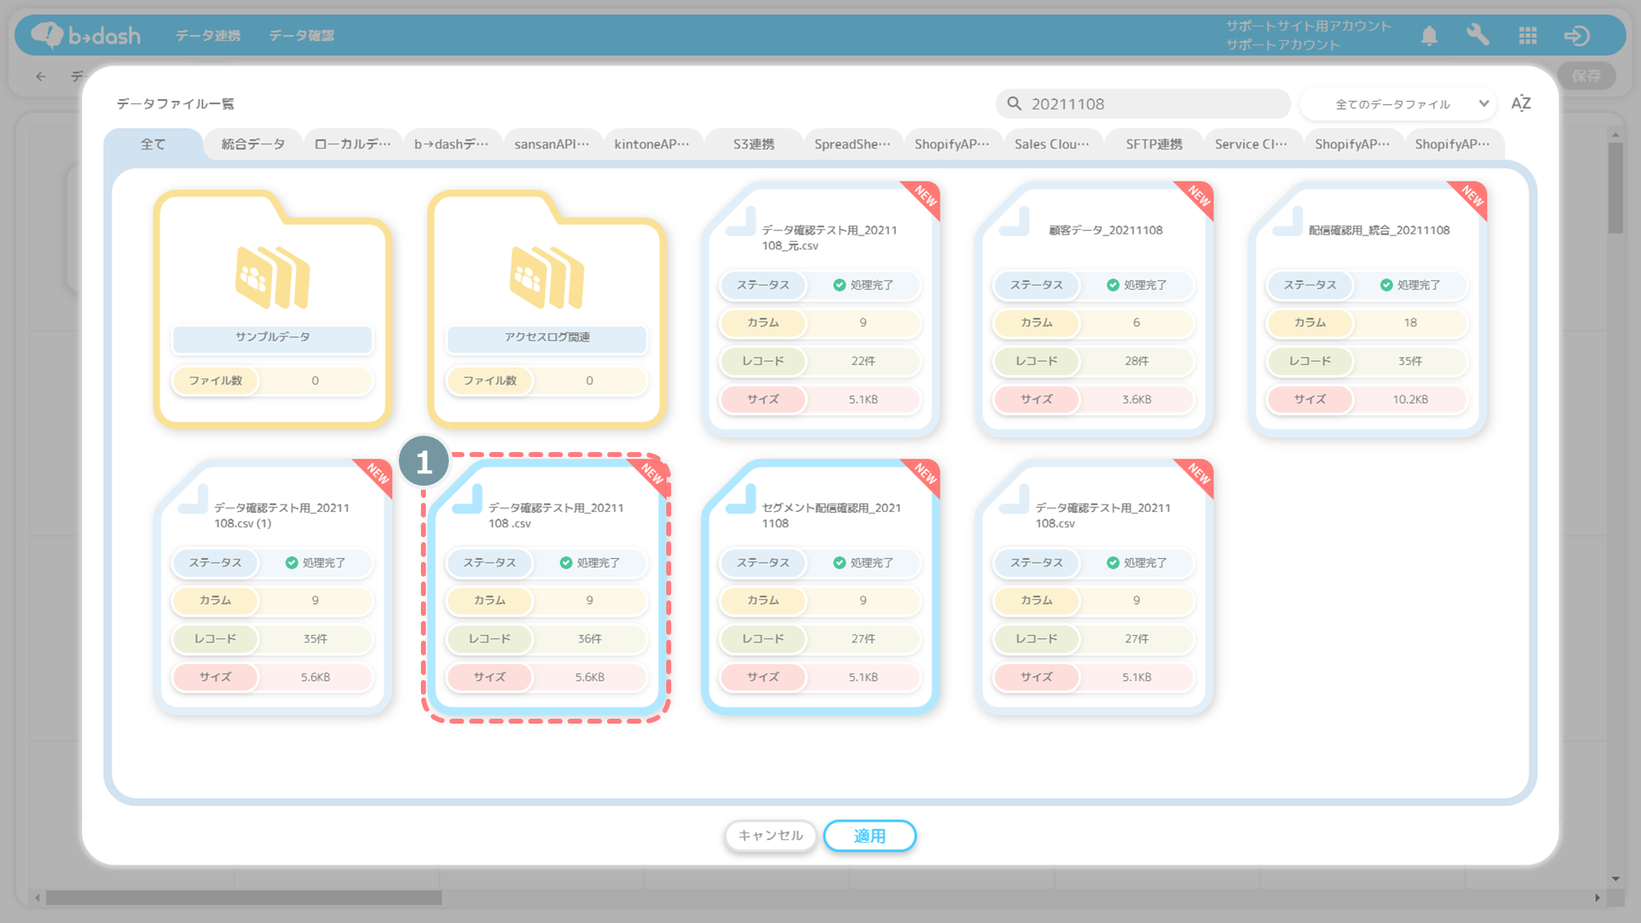The width and height of the screenshot is (1641, 923).
Task: Click NEW ribbon on 配信確認用_統合_20211108 card
Action: 1470,199
